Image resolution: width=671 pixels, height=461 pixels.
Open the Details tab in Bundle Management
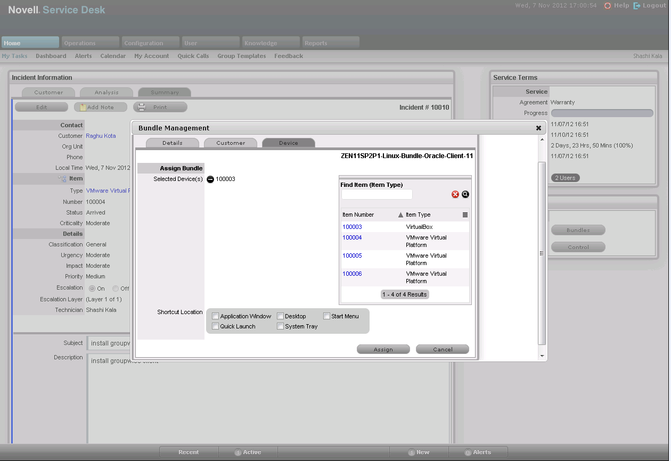173,143
